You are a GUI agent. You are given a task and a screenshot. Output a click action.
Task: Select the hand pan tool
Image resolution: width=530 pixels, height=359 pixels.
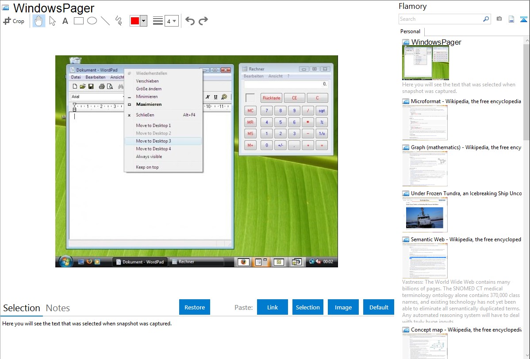[x=39, y=21]
